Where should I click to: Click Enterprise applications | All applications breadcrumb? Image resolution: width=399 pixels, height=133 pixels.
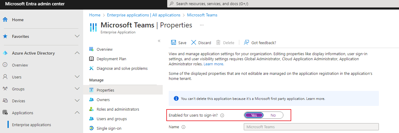click(x=144, y=15)
